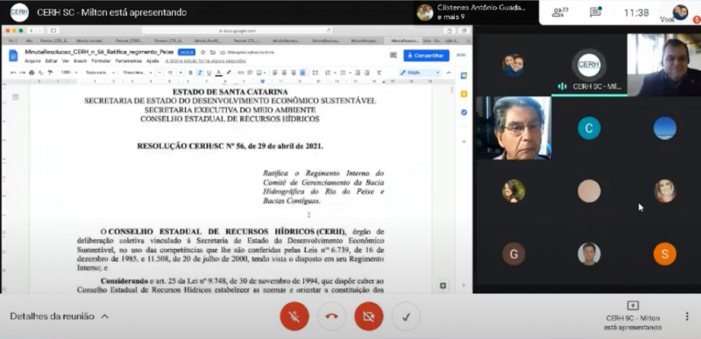Click the Google Docs home icon

tap(13, 56)
